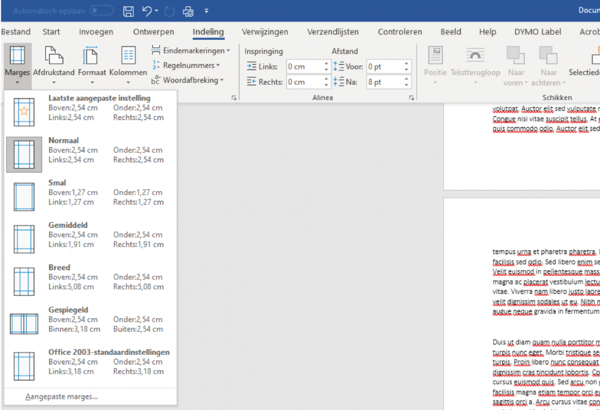
Task: Click the Marges ribbon button
Action: point(17,64)
